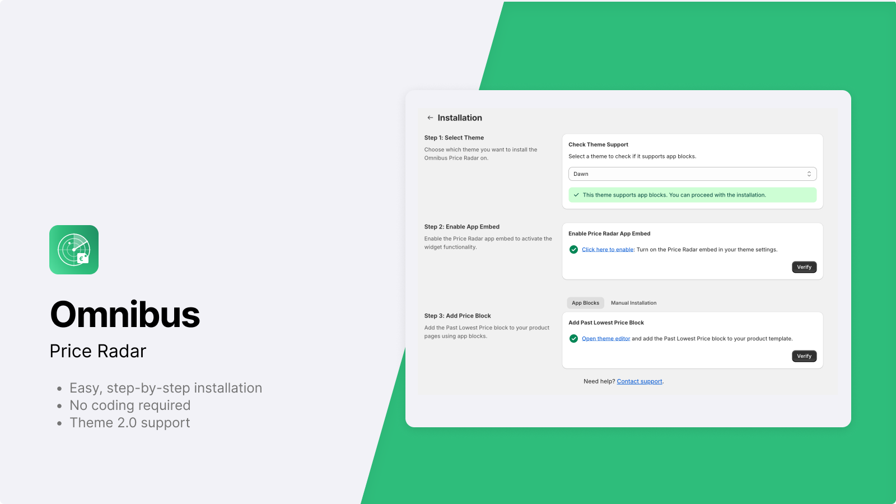The width and height of the screenshot is (896, 504).
Task: Click the green theme supports app blocks banner
Action: tap(692, 195)
